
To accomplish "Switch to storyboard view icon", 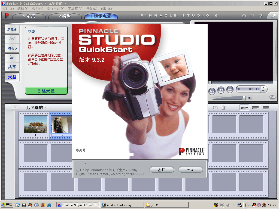I will pos(244,108).
